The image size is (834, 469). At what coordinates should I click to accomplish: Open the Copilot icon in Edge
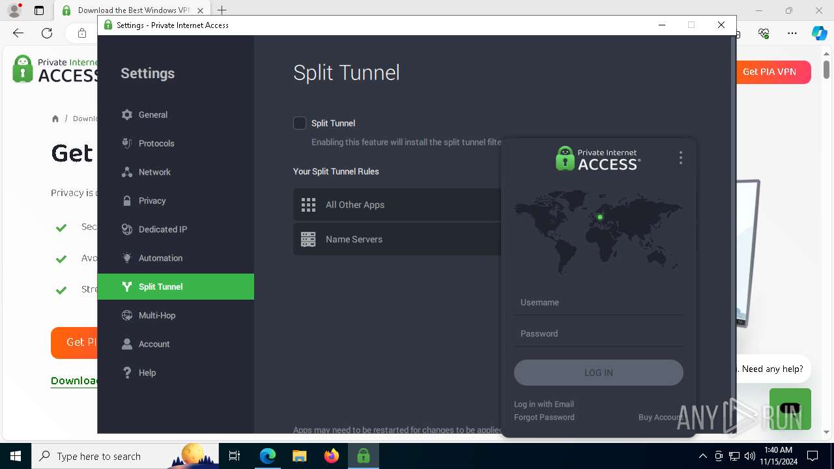[x=819, y=33]
